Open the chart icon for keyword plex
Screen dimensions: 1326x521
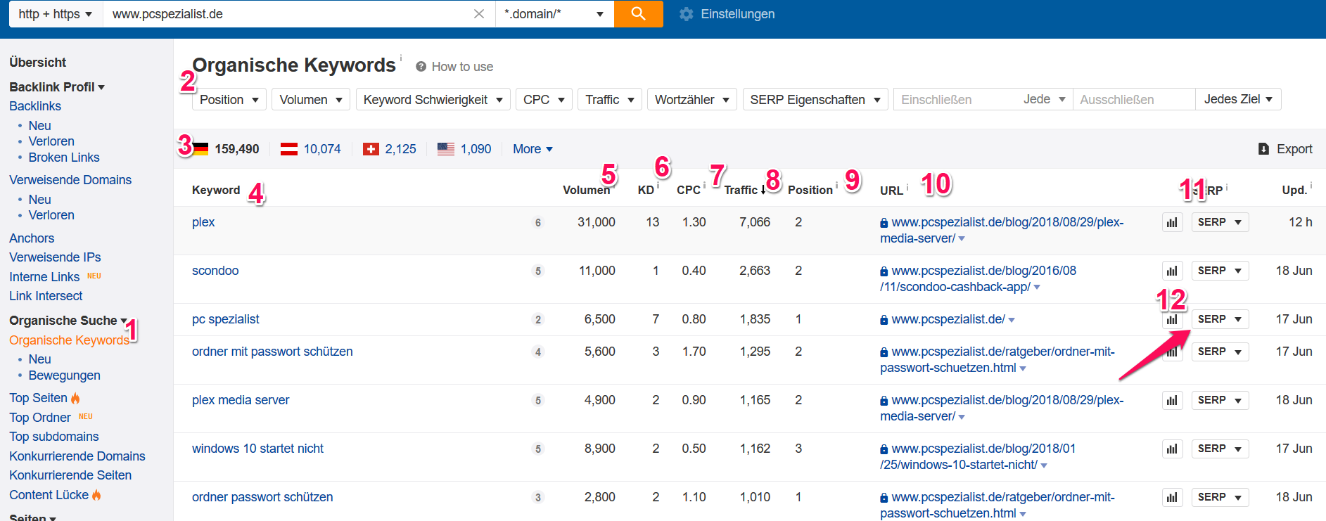point(1172,222)
